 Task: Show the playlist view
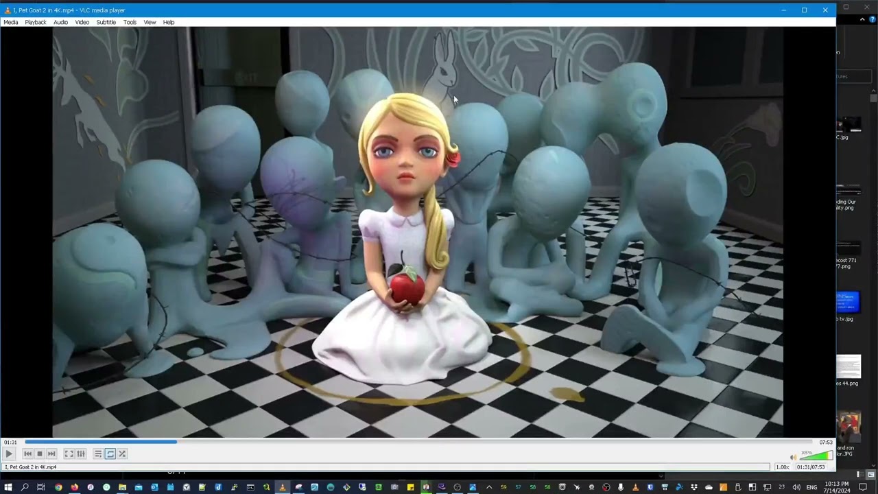click(97, 454)
